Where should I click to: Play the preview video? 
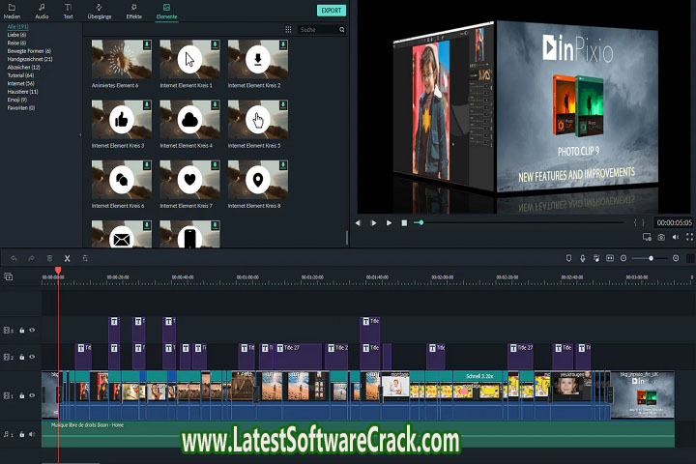(x=389, y=223)
